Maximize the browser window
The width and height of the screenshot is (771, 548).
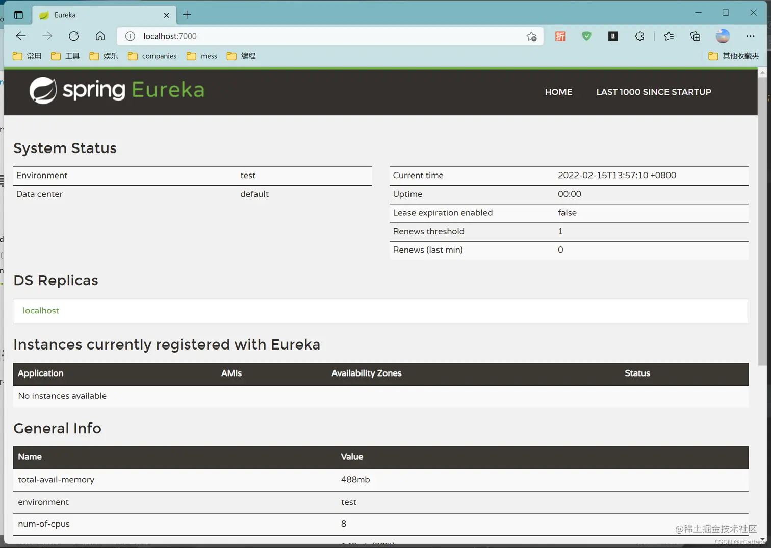tap(726, 13)
